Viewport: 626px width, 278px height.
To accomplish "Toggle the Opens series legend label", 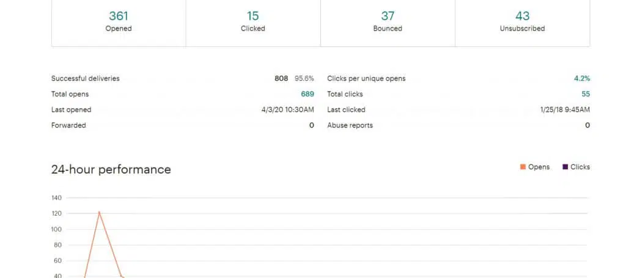I will (x=539, y=167).
